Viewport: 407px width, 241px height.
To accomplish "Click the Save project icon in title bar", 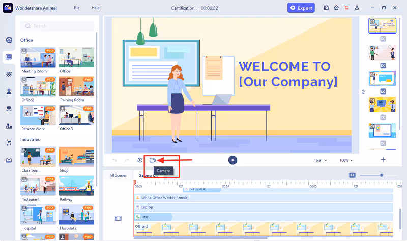I will click(326, 8).
